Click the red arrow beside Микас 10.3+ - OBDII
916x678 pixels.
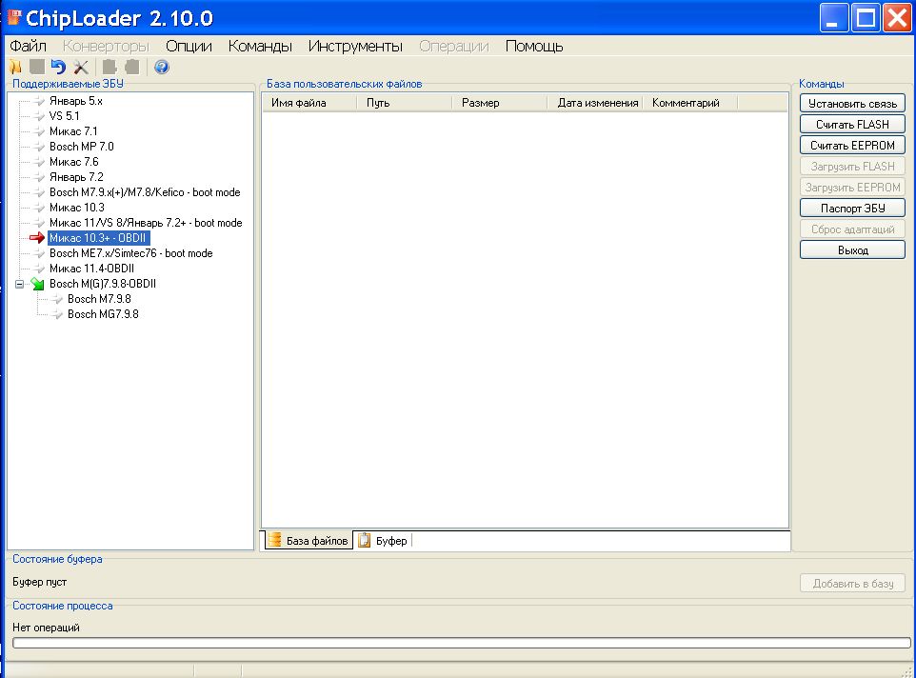tap(37, 238)
